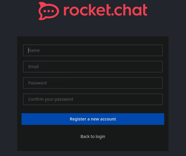This screenshot has height=156, width=186.
Task: Click the rocket.chat wordmark text
Action: (105, 10)
